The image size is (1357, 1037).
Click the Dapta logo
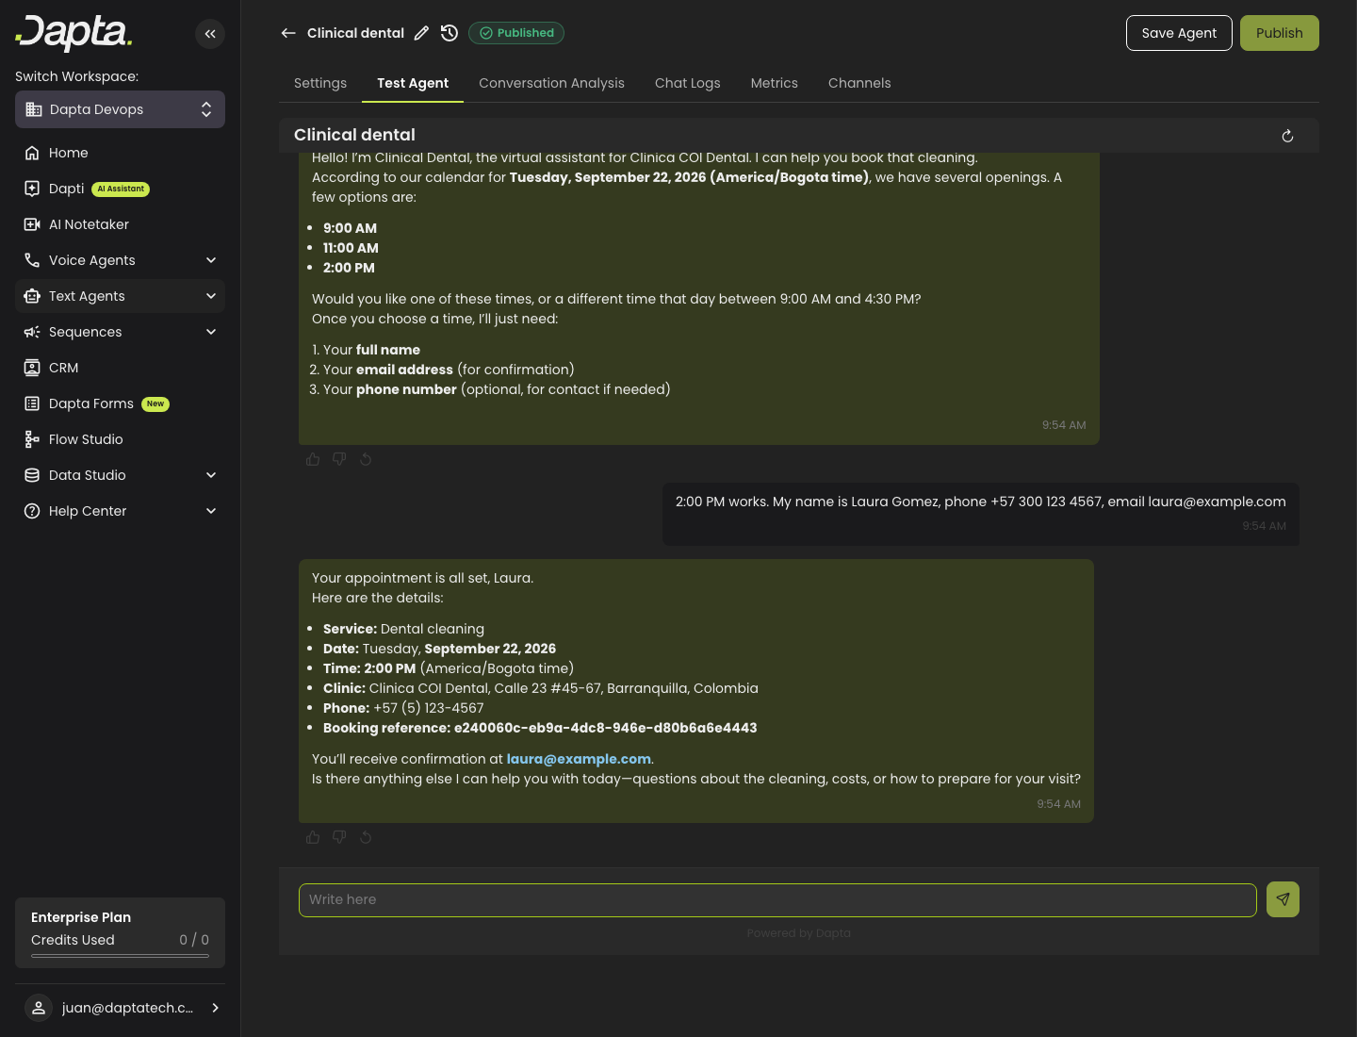(74, 34)
